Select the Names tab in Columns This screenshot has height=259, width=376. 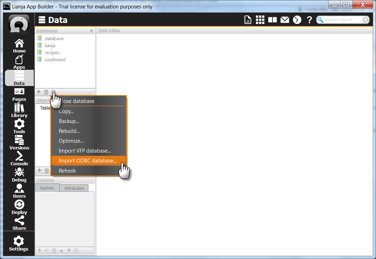(x=47, y=188)
